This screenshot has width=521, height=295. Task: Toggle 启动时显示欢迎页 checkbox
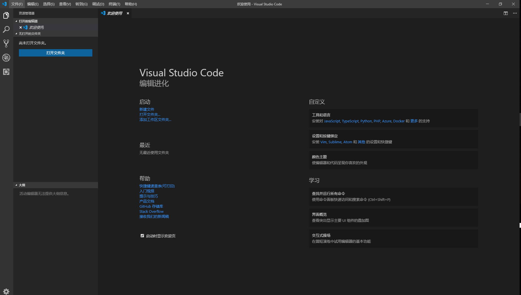click(x=142, y=235)
